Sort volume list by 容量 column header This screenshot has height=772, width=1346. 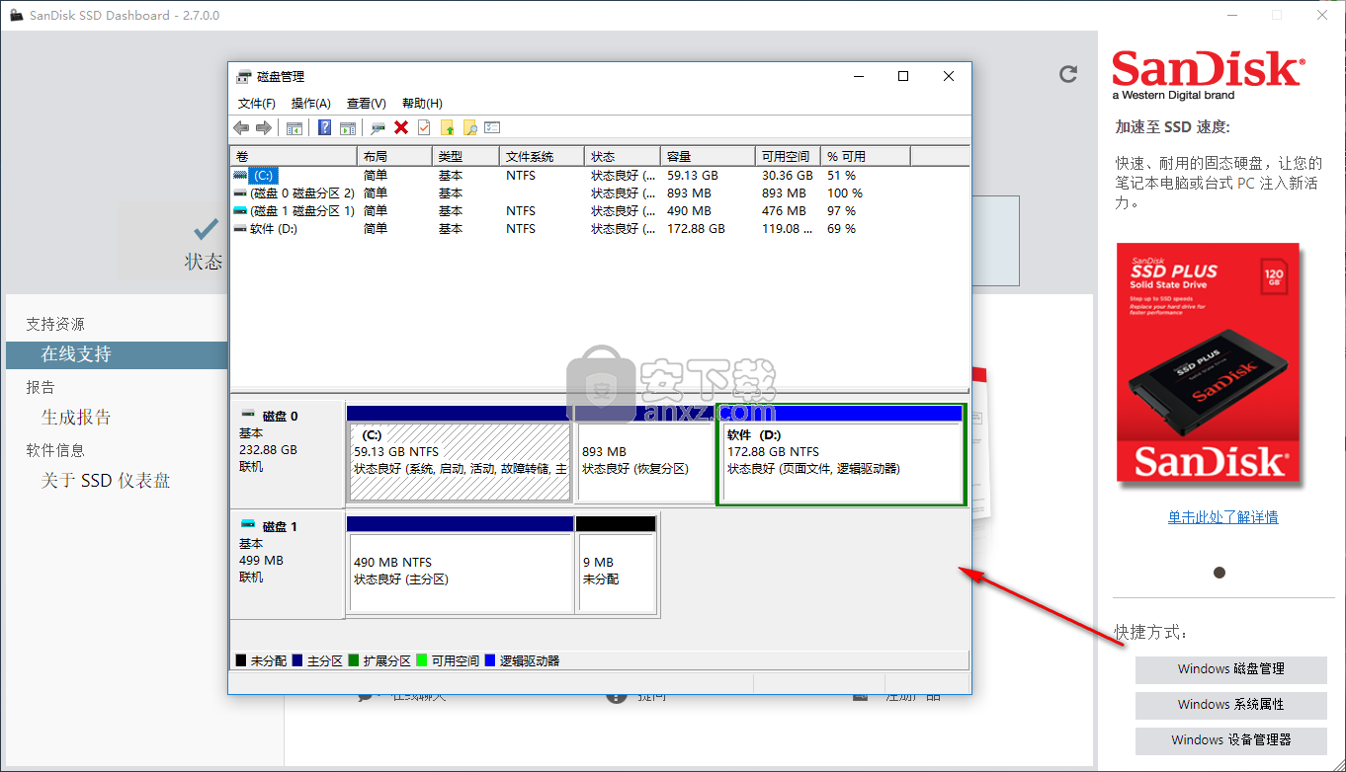coord(708,156)
